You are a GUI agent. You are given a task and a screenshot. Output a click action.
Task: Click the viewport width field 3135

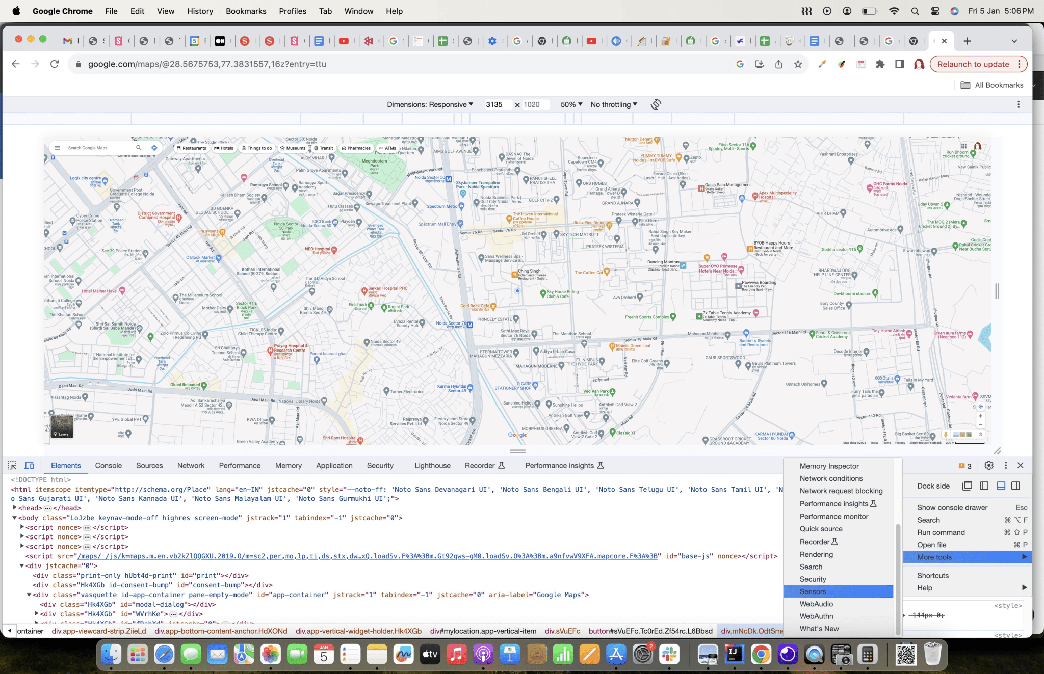pyautogui.click(x=498, y=104)
